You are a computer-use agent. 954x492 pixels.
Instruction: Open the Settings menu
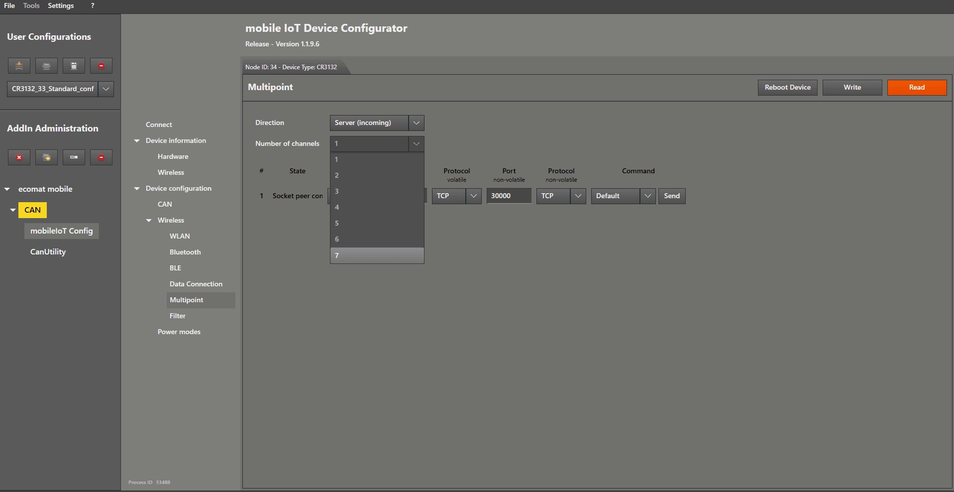coord(61,5)
